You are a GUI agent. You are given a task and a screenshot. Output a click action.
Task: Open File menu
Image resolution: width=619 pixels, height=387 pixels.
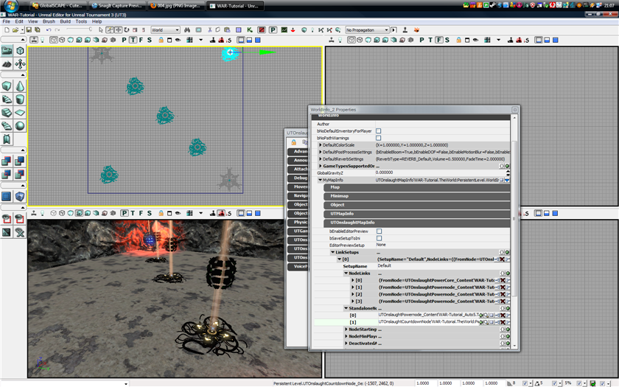point(7,21)
